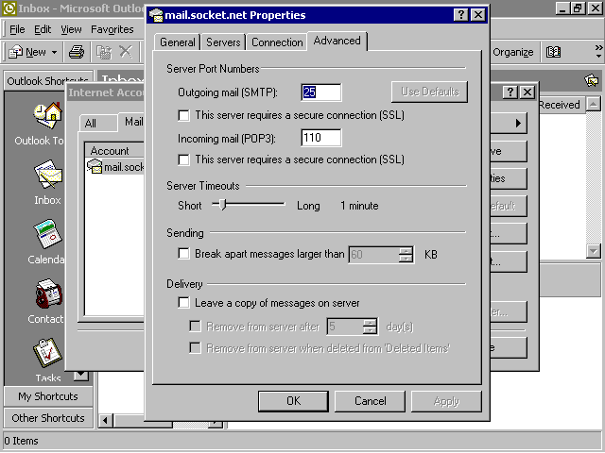Screen dimensions: 605x453
Task: Increase the message size KB spinner
Action: click(x=406, y=251)
